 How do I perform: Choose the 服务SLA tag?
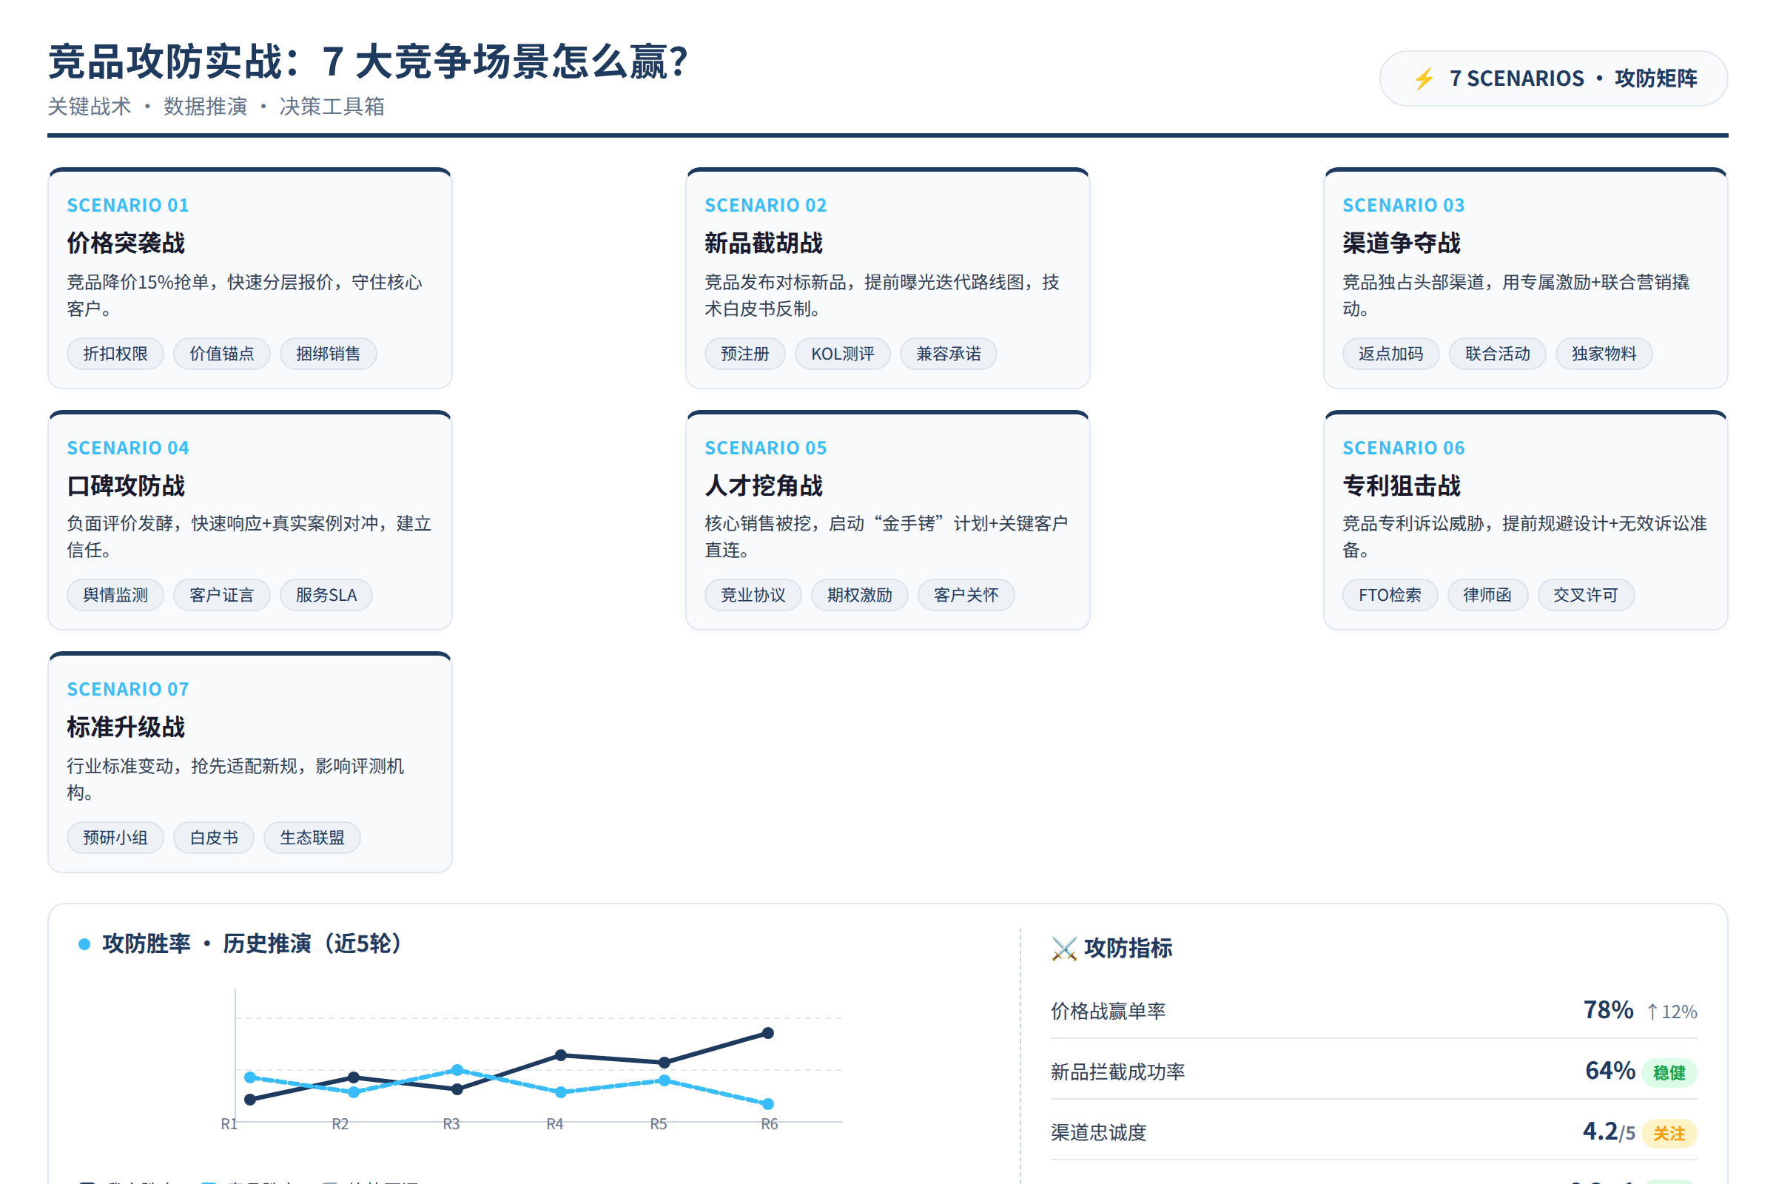(x=326, y=595)
